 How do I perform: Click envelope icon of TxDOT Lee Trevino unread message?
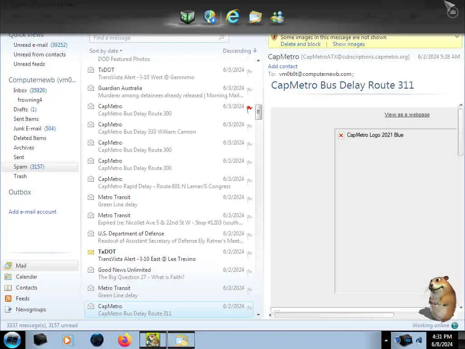pos(91,252)
